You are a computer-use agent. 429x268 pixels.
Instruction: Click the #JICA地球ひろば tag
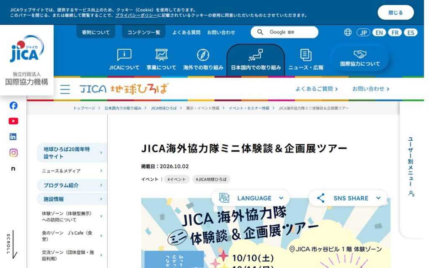pyautogui.click(x=211, y=179)
